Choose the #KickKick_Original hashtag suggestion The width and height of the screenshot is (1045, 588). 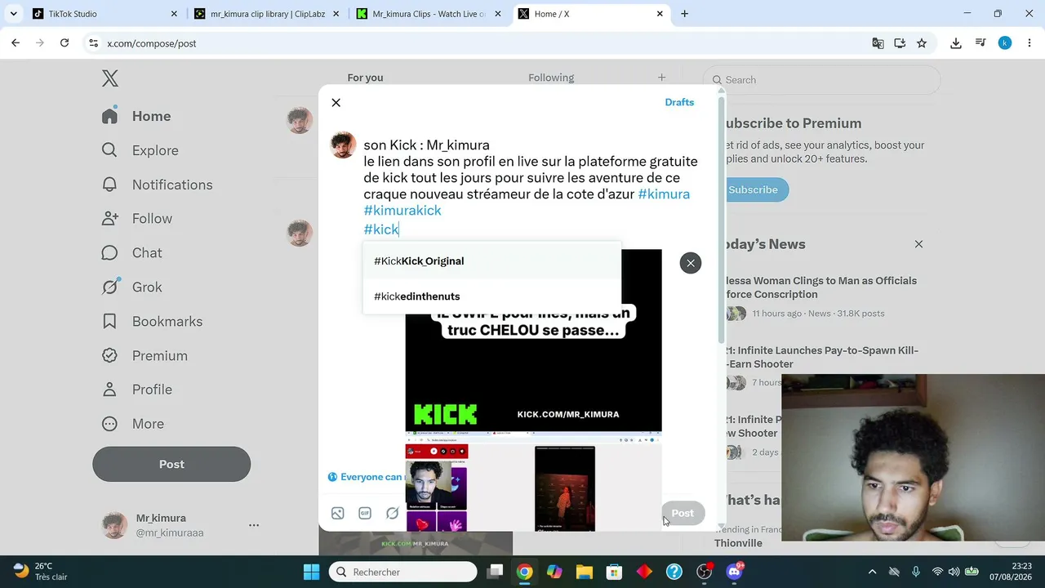click(x=491, y=261)
